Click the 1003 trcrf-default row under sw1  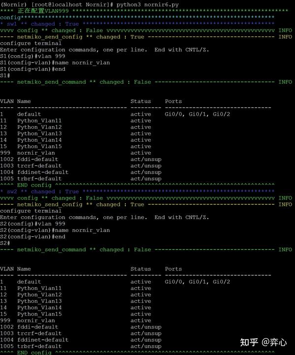pyautogui.click(x=81, y=166)
